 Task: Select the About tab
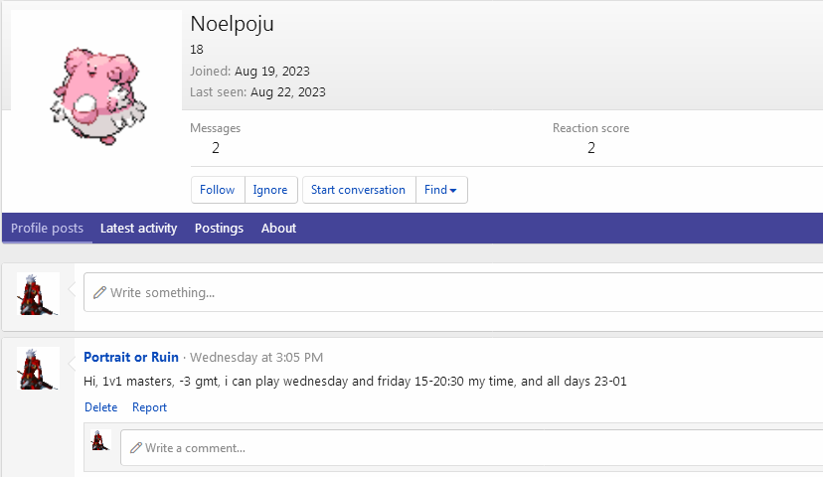278,229
